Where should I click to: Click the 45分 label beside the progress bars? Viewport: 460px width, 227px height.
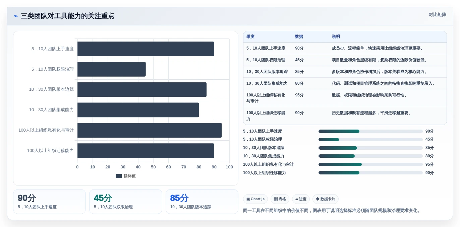click(429, 140)
